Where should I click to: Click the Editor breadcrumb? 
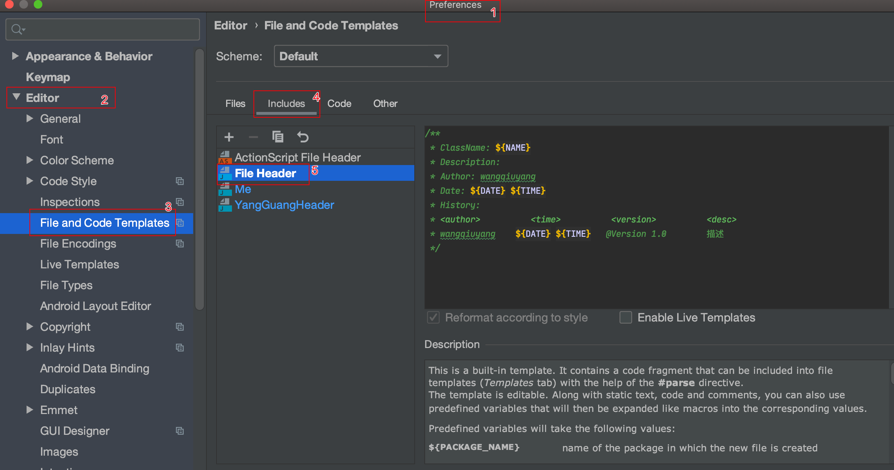click(231, 25)
